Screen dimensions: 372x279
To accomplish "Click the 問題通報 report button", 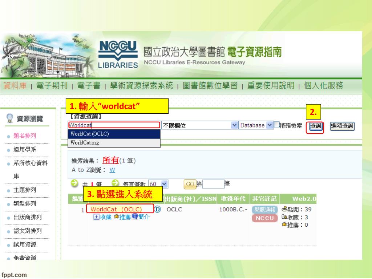I will click(265, 210).
